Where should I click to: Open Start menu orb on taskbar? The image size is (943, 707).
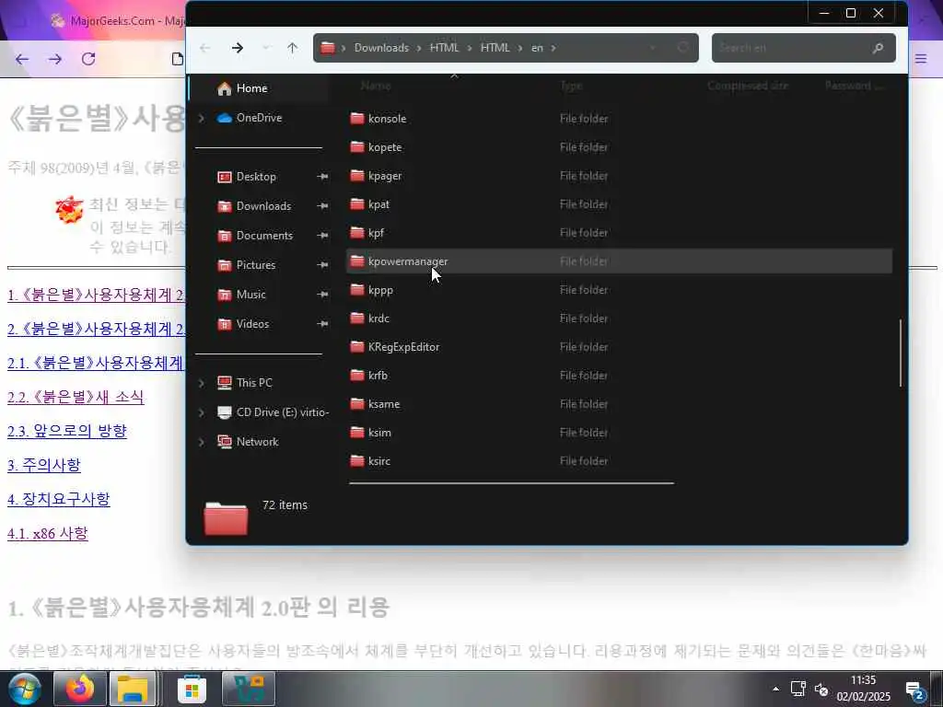tap(24, 689)
